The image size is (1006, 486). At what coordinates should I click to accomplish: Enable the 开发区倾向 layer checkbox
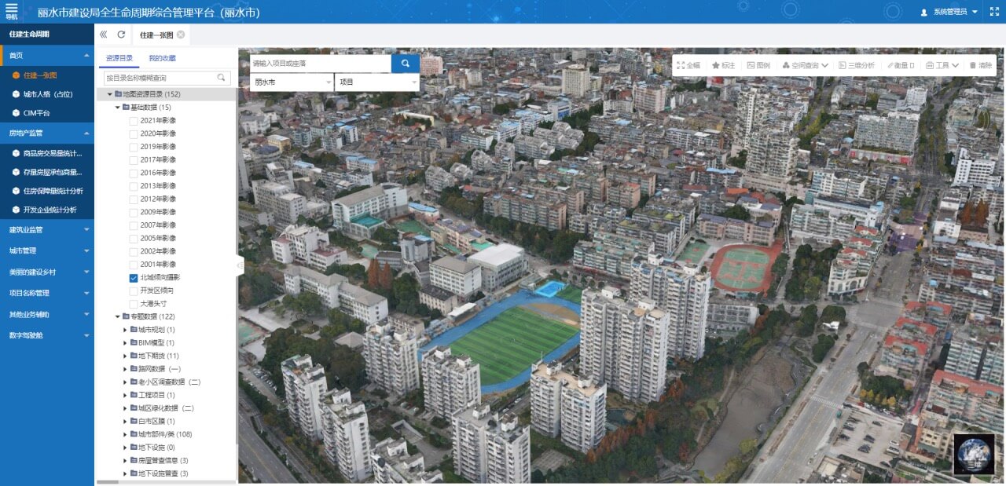(134, 291)
